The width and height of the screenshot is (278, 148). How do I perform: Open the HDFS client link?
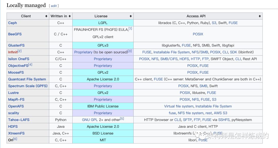[13, 126]
